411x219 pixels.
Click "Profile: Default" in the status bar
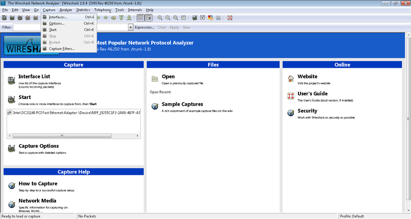352,216
